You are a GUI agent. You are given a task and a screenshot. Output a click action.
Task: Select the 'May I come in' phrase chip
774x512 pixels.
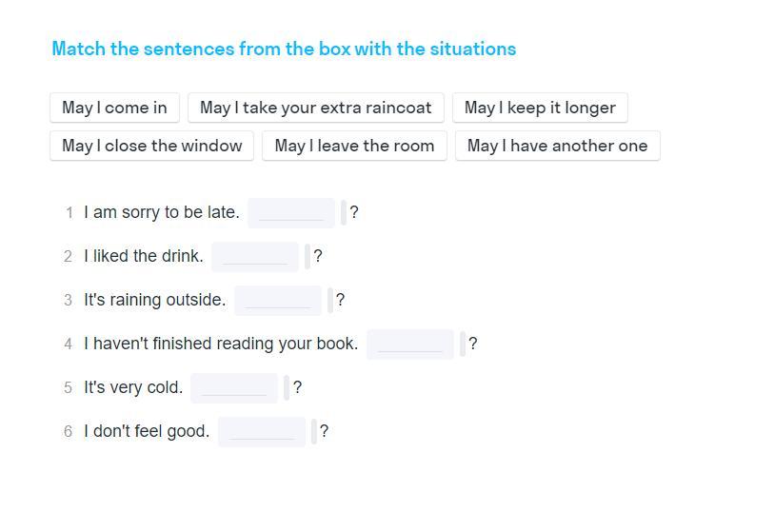point(114,108)
